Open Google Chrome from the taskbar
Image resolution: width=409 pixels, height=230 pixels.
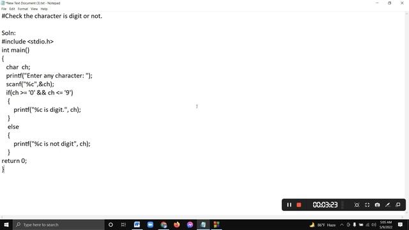point(164,224)
